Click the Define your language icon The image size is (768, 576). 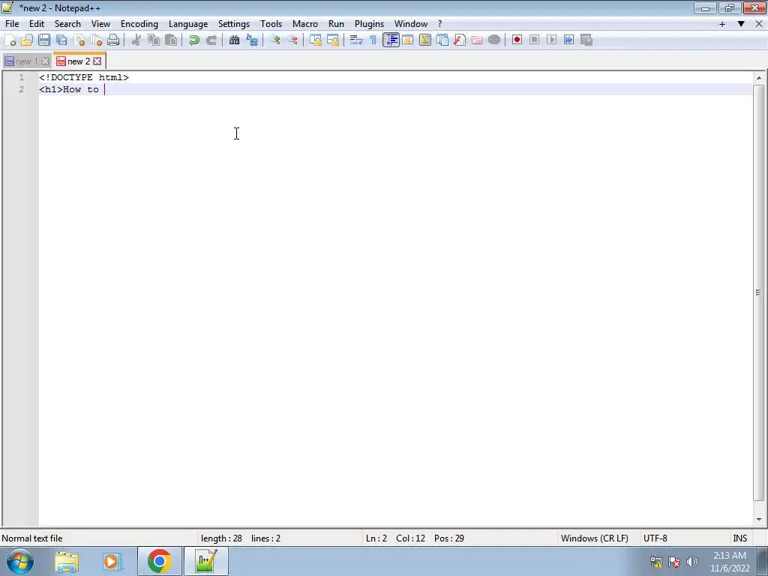click(x=407, y=40)
